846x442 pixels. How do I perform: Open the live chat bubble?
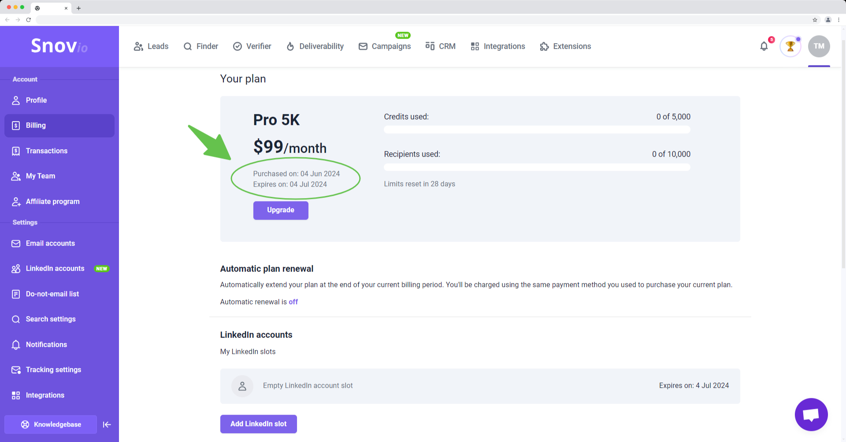tap(811, 414)
